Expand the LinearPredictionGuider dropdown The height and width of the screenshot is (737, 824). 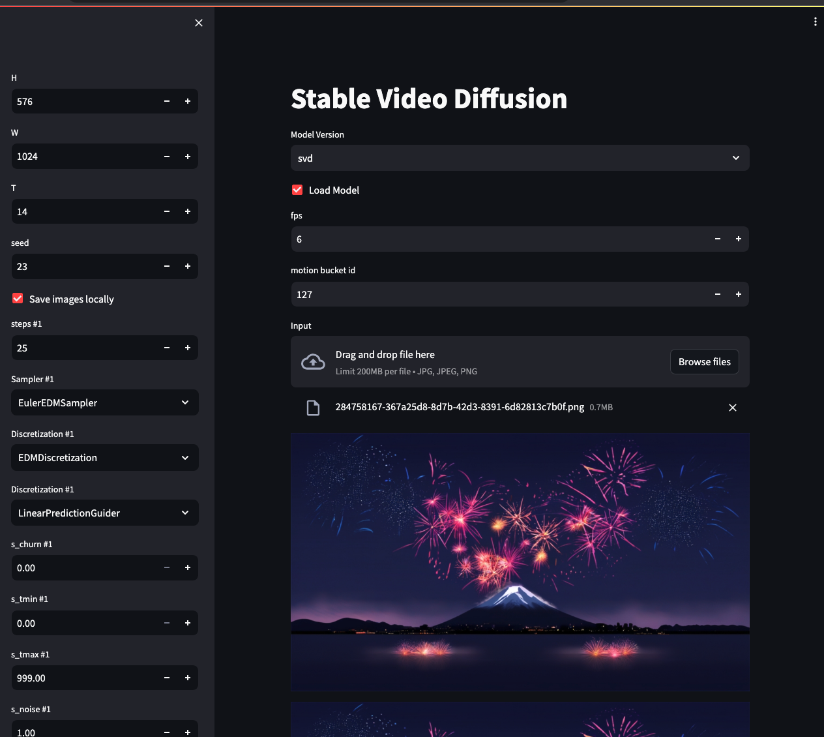point(104,513)
